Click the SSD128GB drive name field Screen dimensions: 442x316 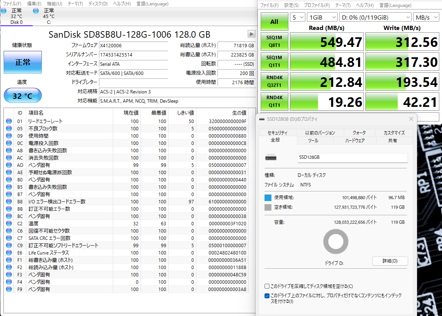[x=352, y=158]
